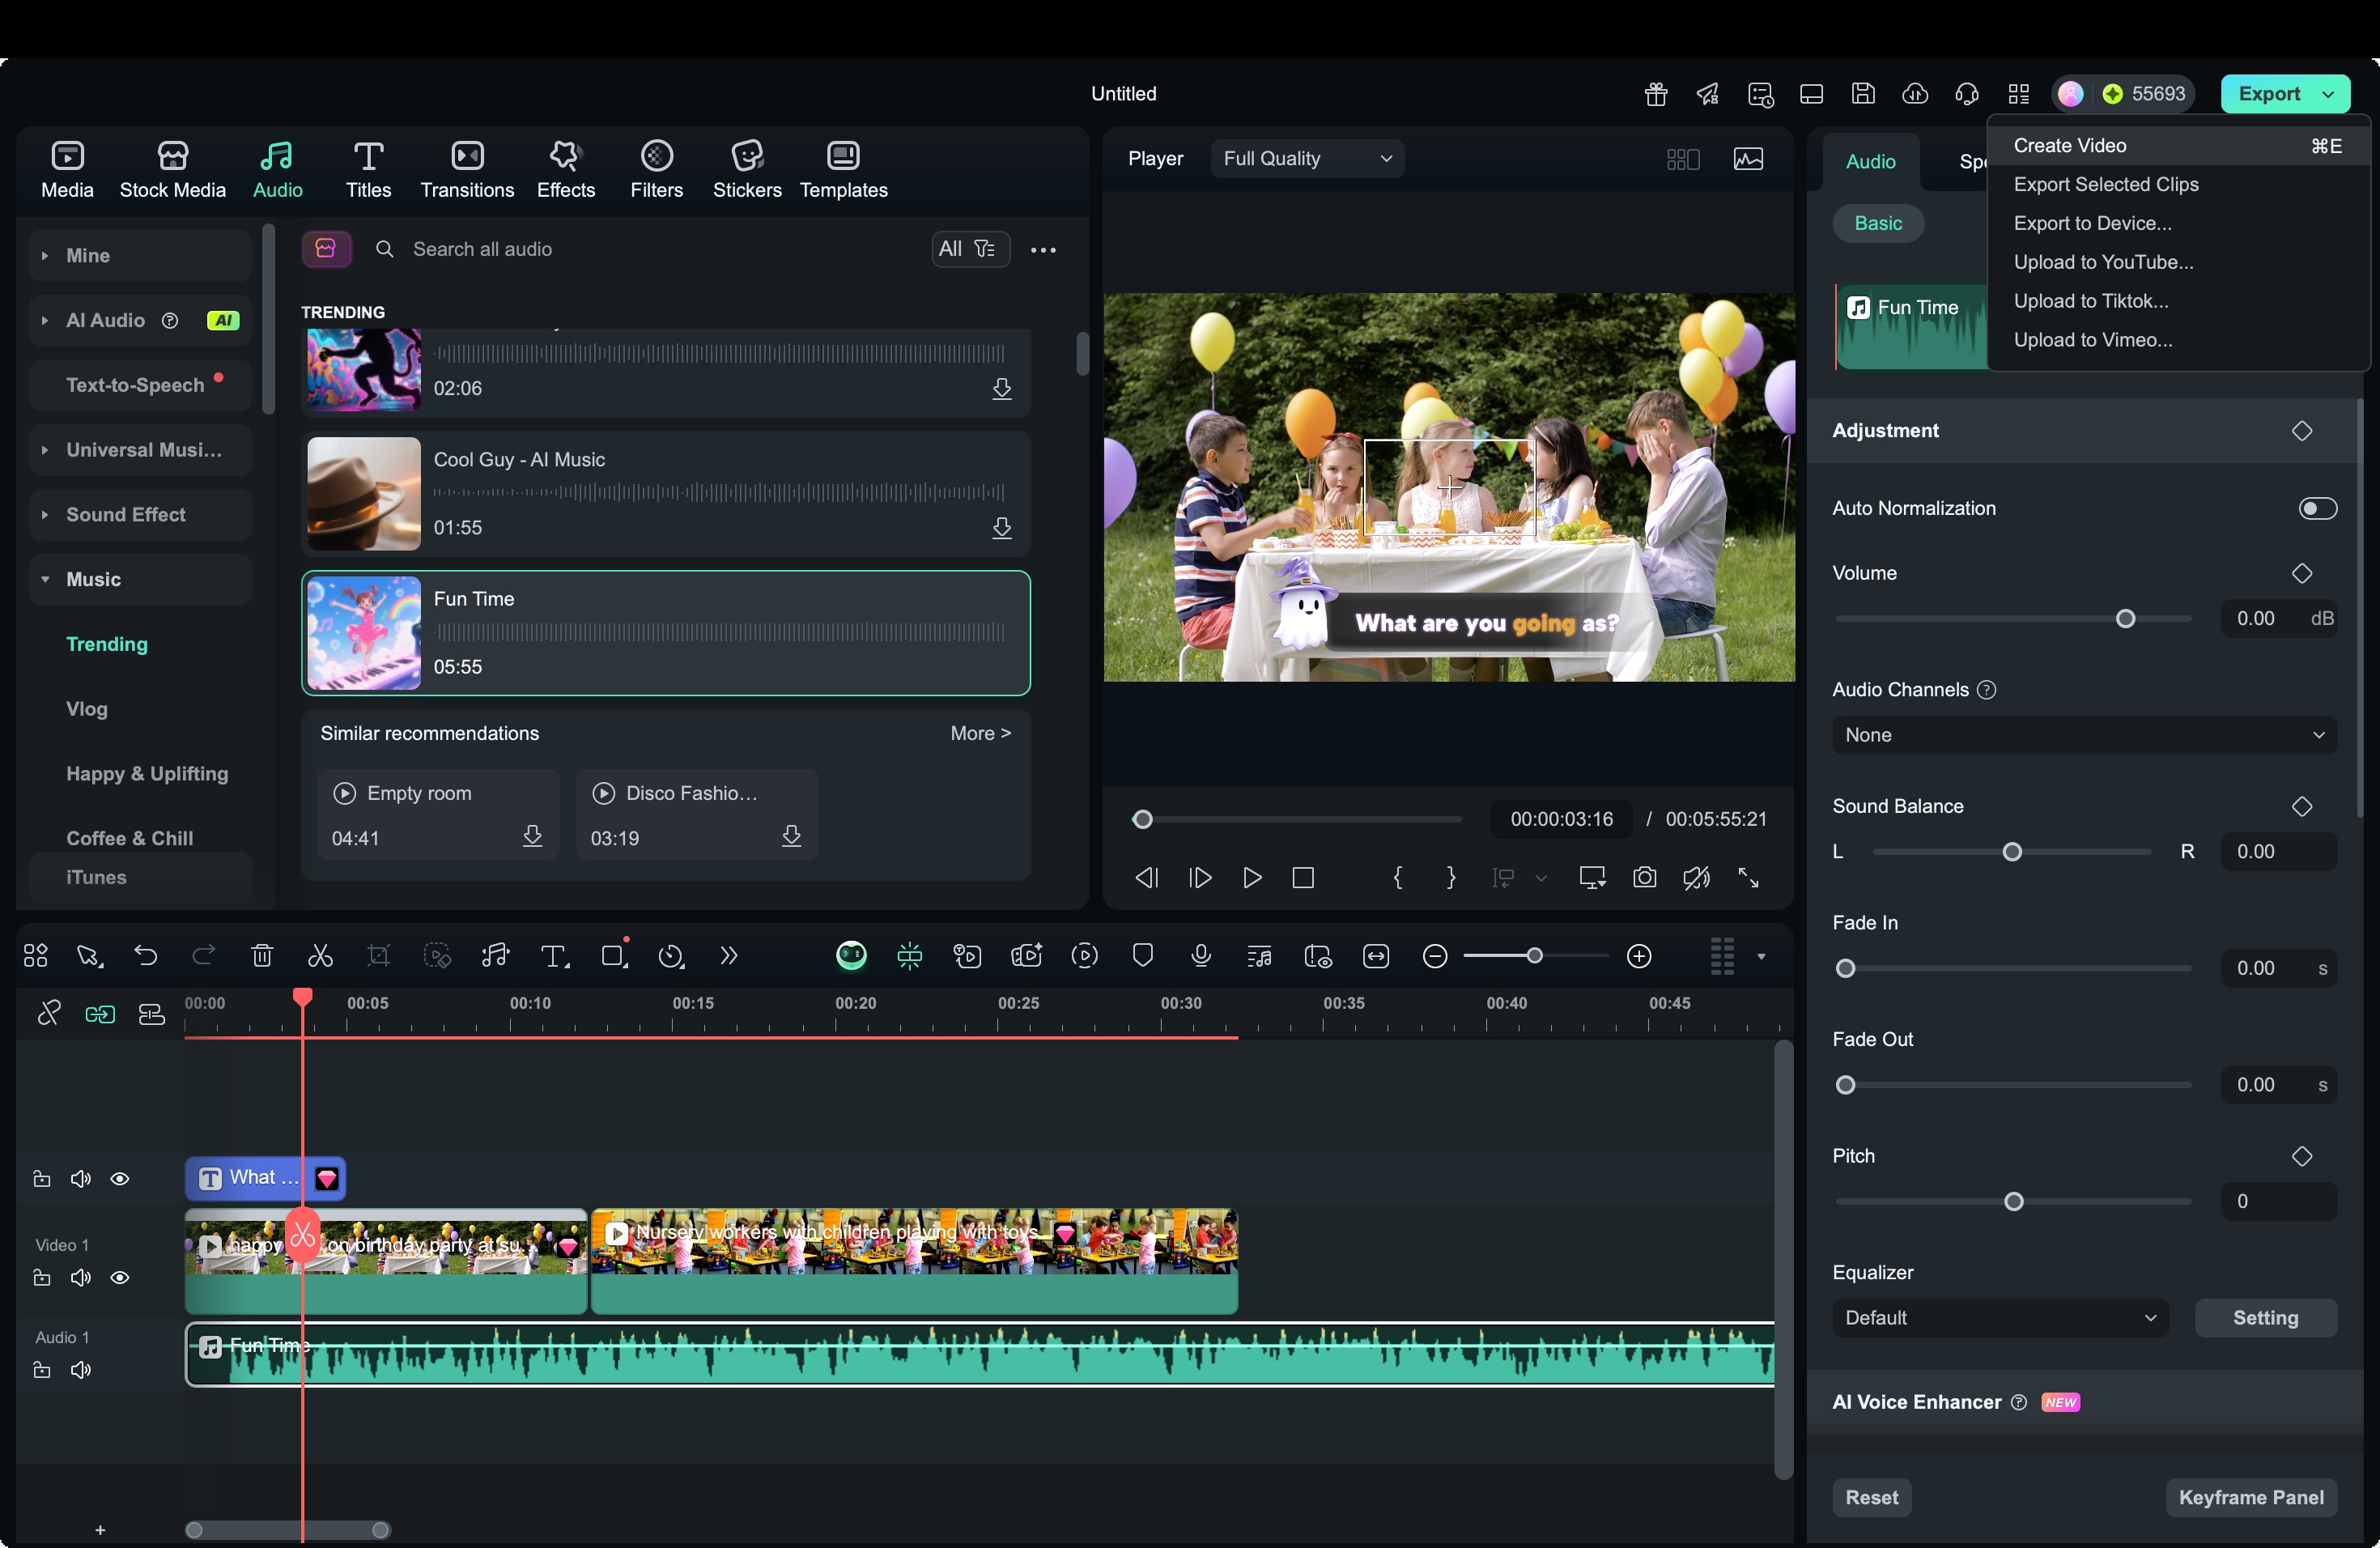This screenshot has width=2380, height=1548.
Task: Download the Empty room track
Action: click(x=533, y=836)
